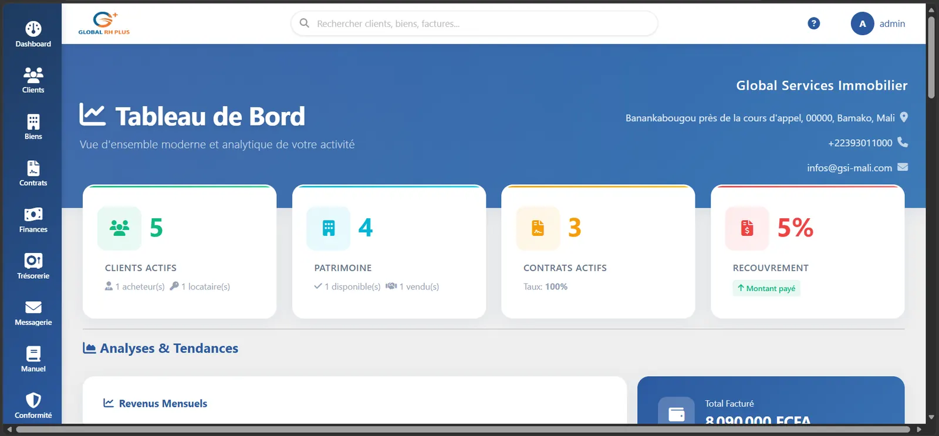Click the '1 disponible(s)' text
Image resolution: width=939 pixels, height=436 pixels.
click(352, 286)
